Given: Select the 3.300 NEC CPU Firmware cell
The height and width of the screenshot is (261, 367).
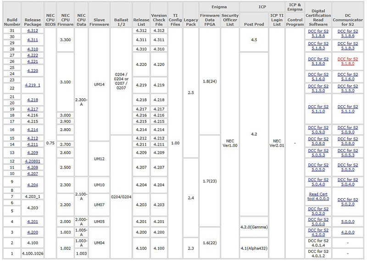Looking at the screenshot, I should (65, 40).
